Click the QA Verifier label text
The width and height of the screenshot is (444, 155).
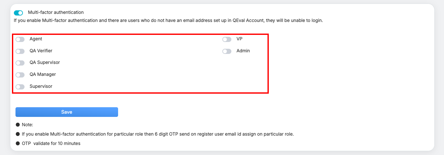tap(41, 51)
